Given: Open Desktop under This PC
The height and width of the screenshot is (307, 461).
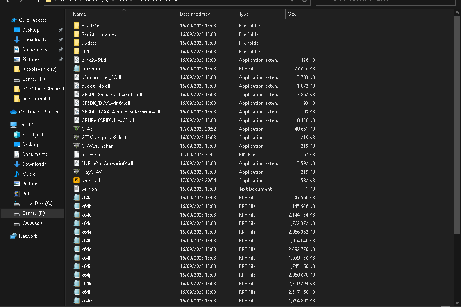Looking at the screenshot, I should (x=31, y=144).
